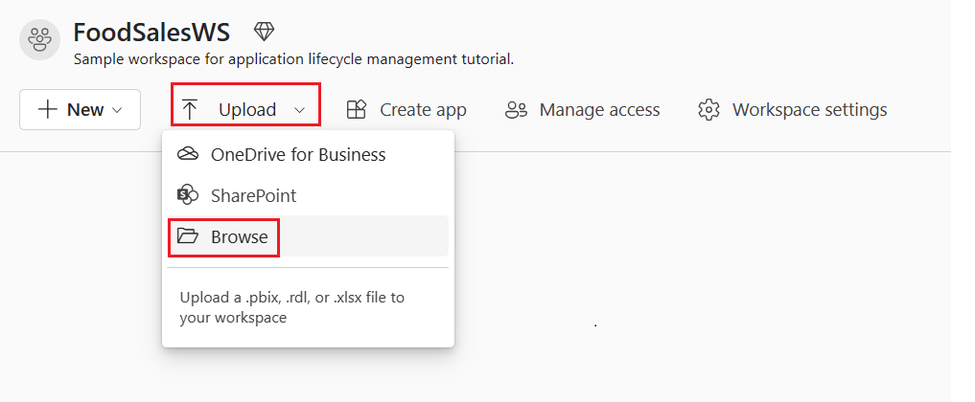Open Workspace settings

click(809, 110)
